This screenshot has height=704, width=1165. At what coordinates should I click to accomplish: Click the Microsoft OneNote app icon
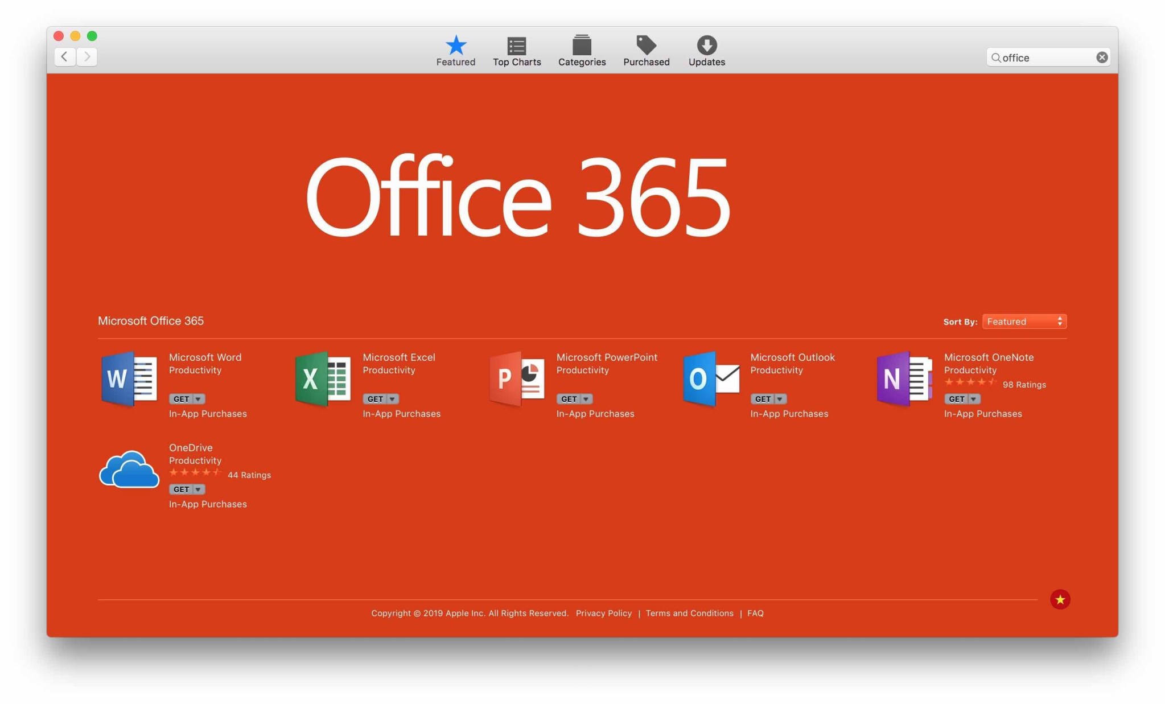904,379
